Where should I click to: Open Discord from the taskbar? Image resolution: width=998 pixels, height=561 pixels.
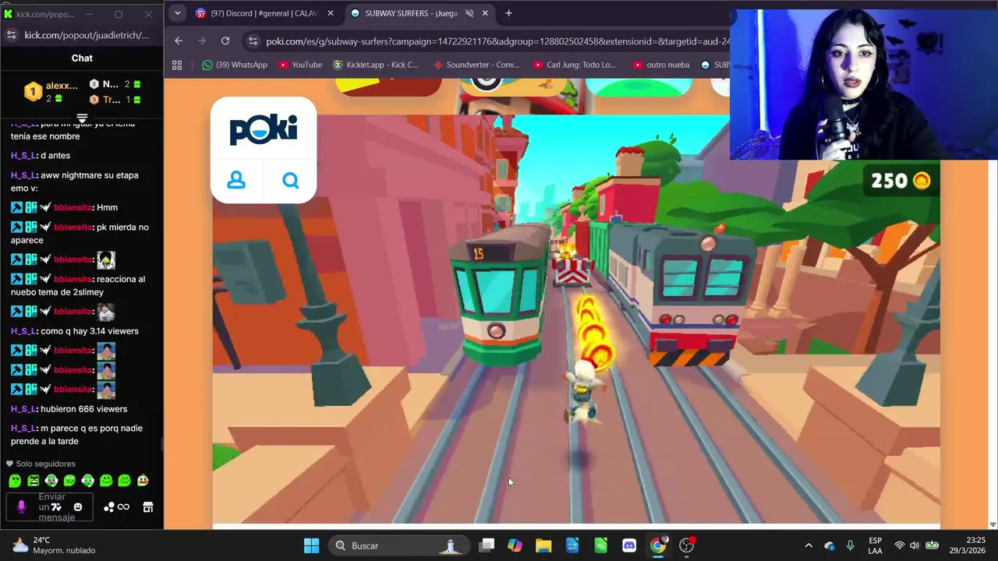pos(629,545)
